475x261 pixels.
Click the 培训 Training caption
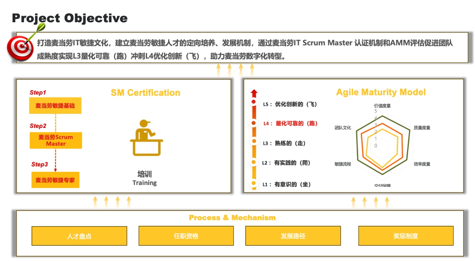pos(144,178)
